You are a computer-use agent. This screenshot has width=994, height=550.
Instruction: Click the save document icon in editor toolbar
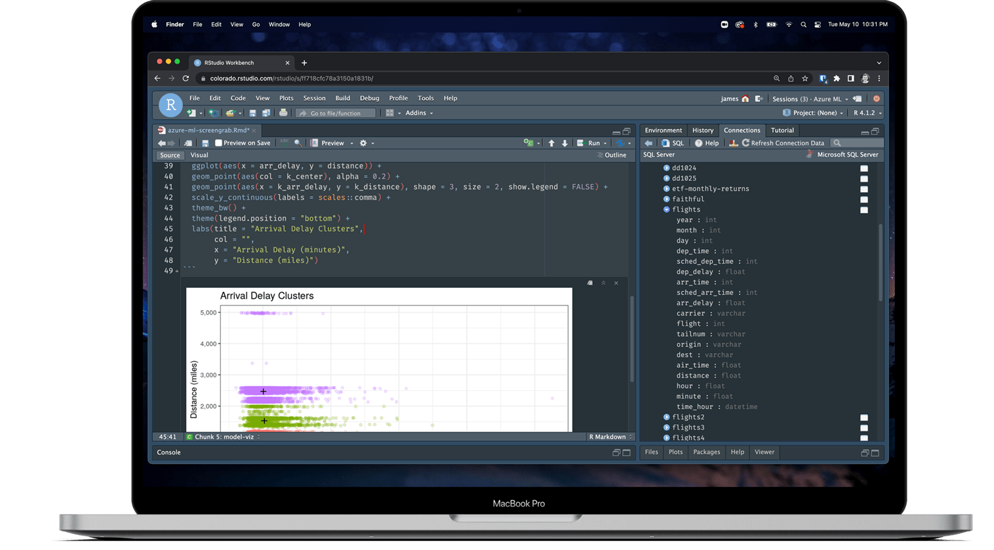[x=205, y=143]
